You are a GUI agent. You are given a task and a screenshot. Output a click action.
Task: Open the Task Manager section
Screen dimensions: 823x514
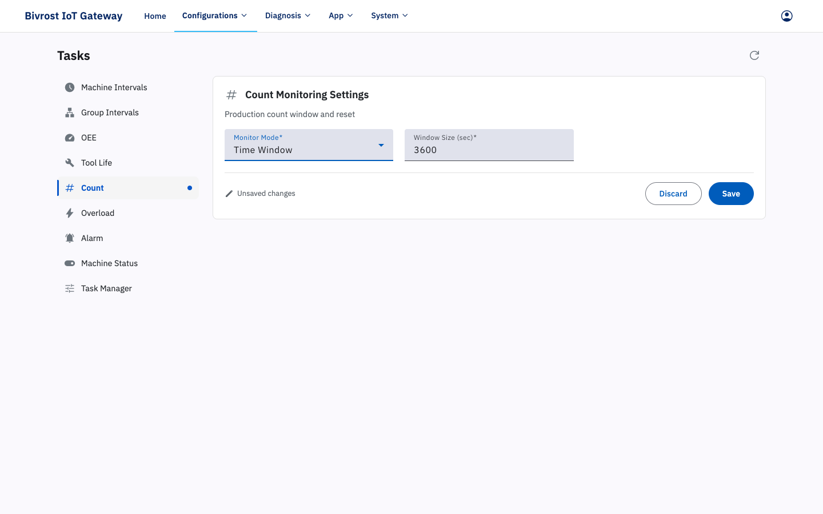pos(128,288)
